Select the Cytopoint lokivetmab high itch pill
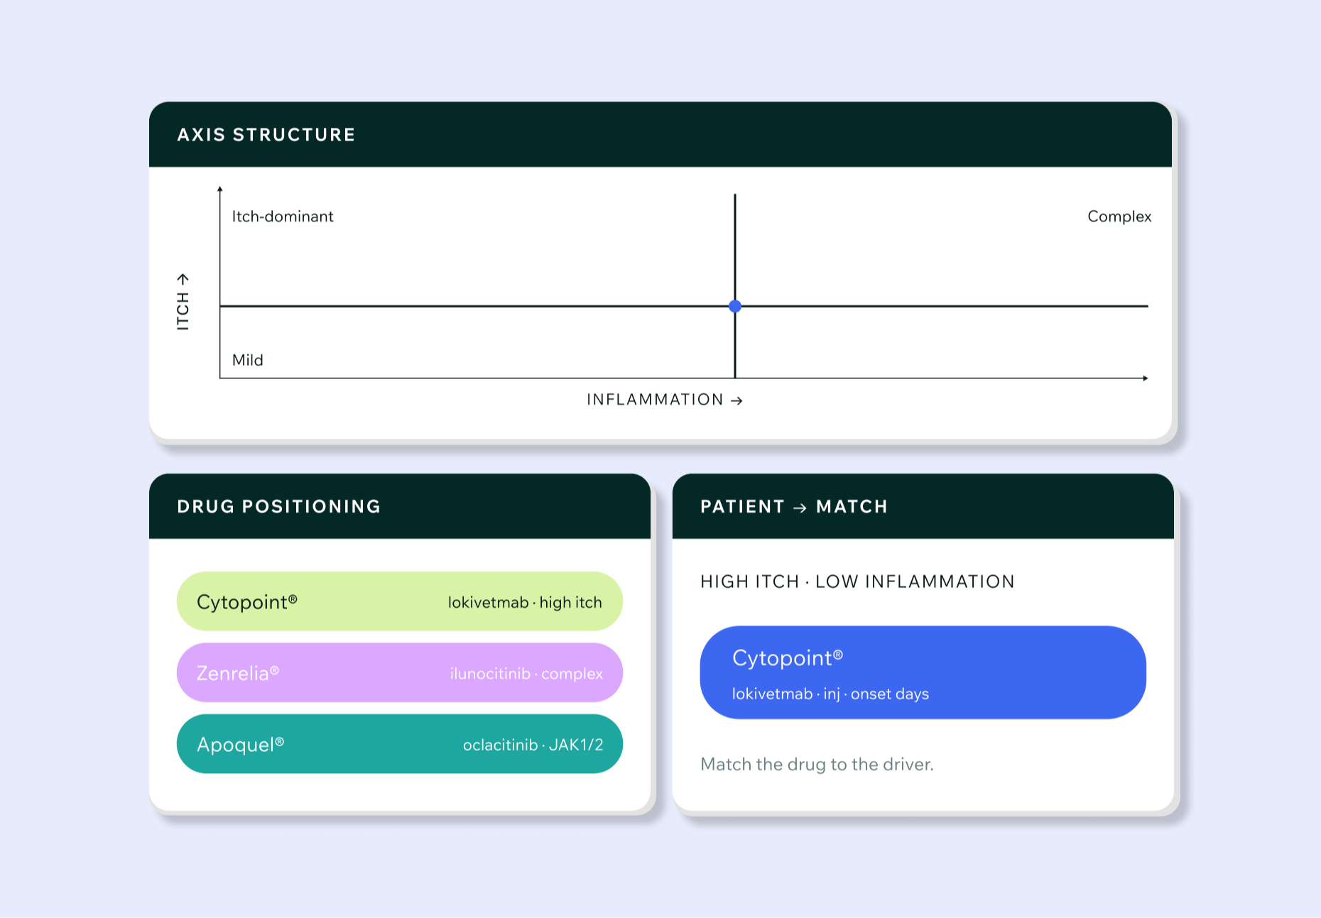Image resolution: width=1321 pixels, height=918 pixels. pyautogui.click(x=400, y=601)
